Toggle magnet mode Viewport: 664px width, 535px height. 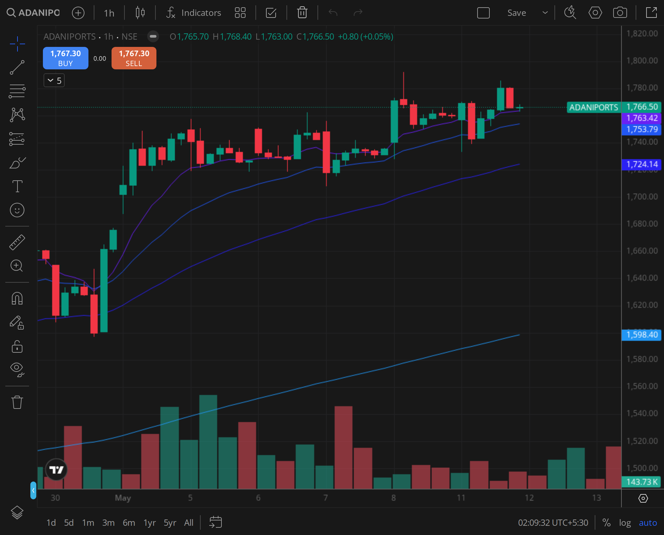pyautogui.click(x=17, y=298)
